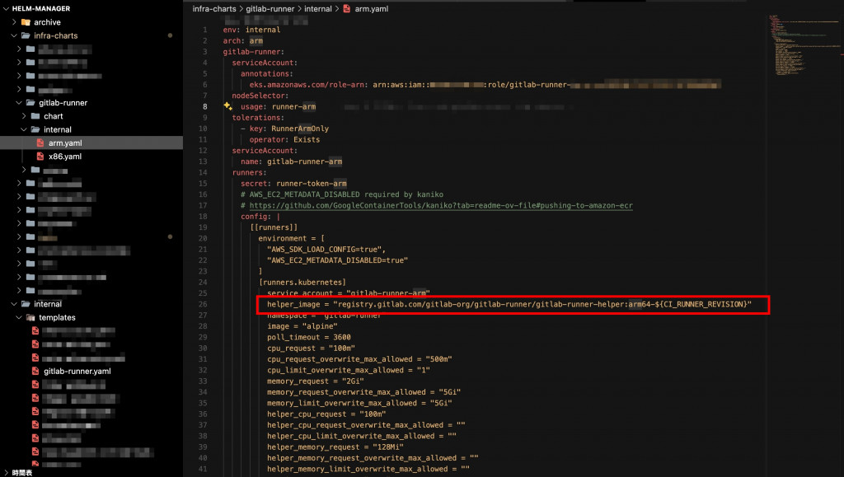This screenshot has height=477, width=844.
Task: Click the '[runners.kubernetes]' line
Action: point(302,283)
